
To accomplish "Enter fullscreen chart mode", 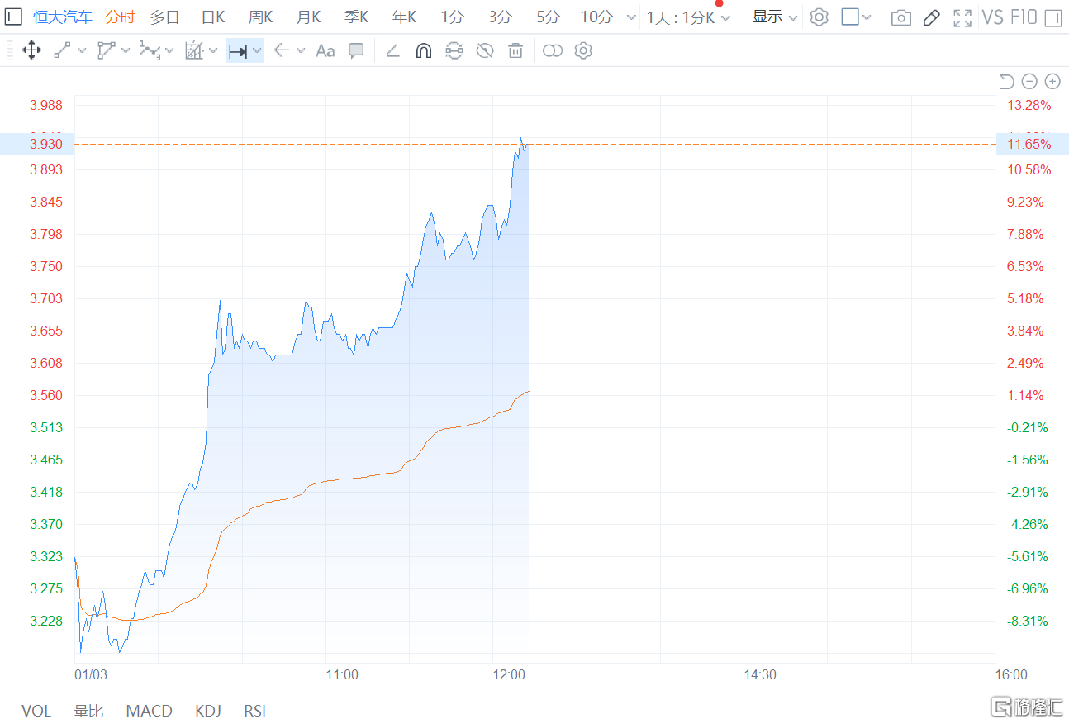I will tap(962, 17).
